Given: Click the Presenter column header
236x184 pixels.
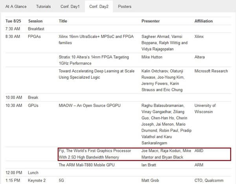Looking at the screenshot, I should (x=151, y=21).
